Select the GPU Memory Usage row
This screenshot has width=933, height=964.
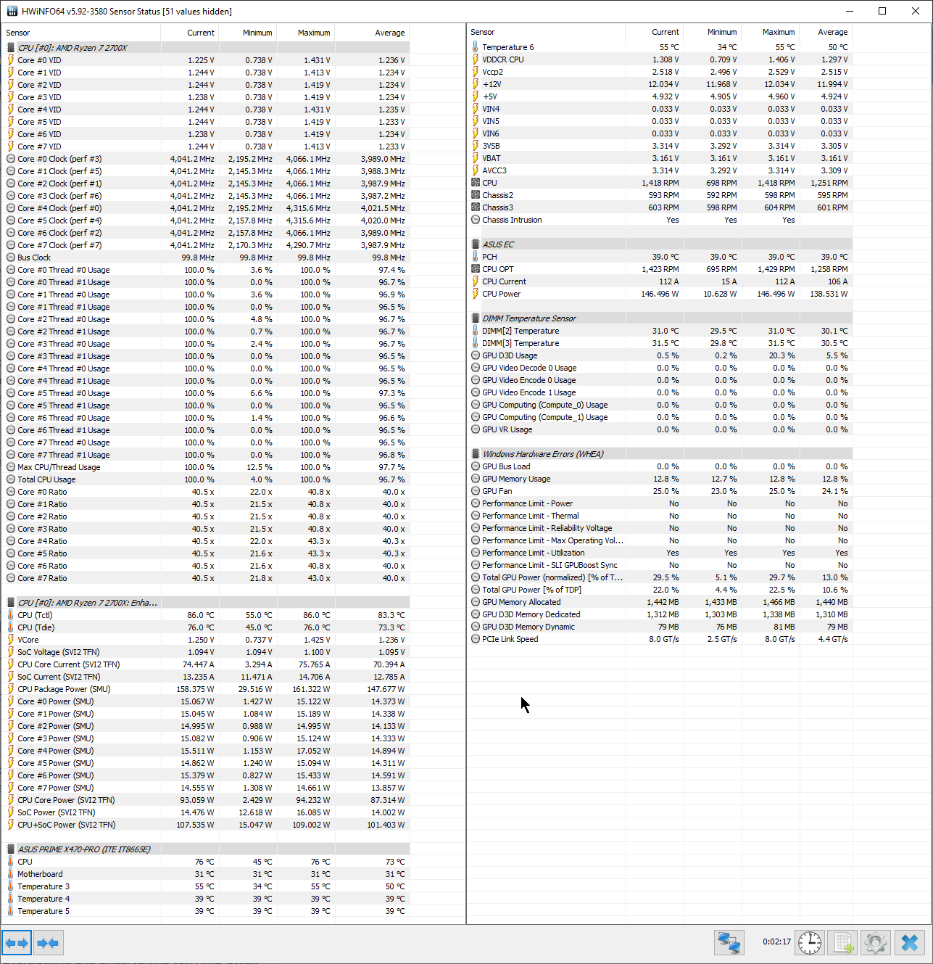[660, 479]
